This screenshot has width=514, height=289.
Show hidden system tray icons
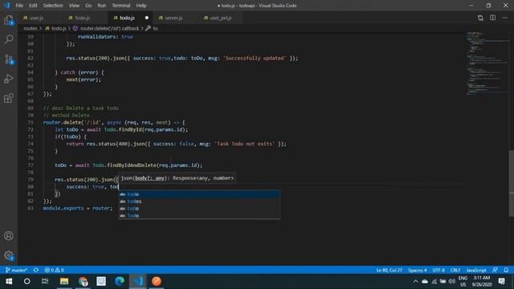point(415,281)
